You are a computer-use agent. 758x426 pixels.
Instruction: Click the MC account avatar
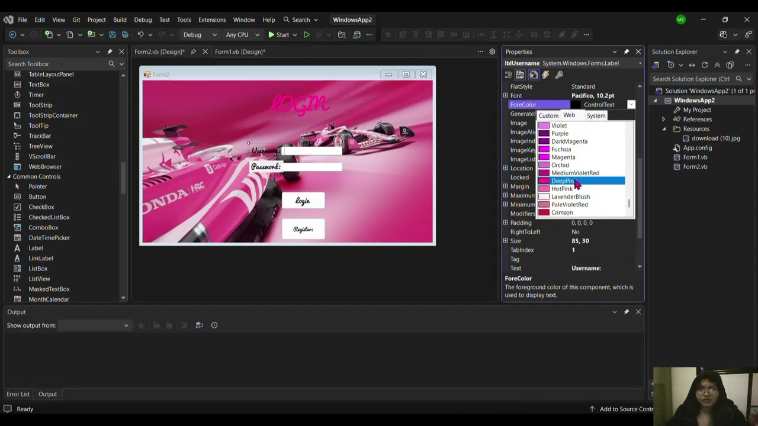tap(681, 20)
